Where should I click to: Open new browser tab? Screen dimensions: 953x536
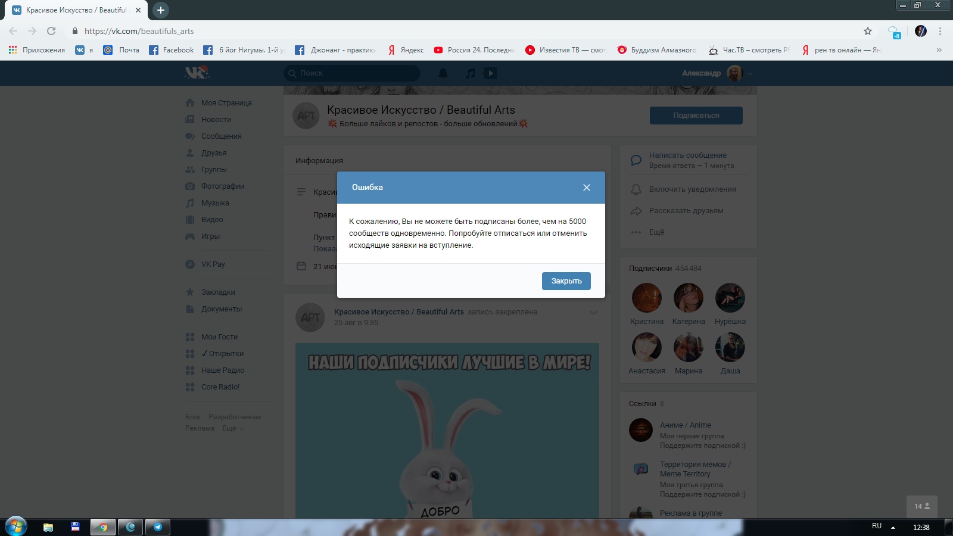click(160, 10)
